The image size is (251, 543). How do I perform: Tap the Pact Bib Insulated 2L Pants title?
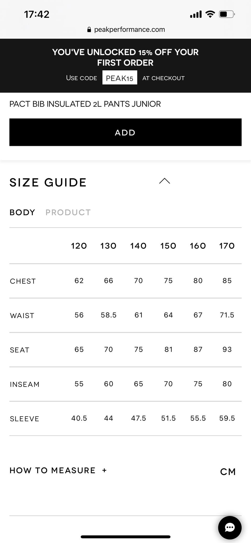85,104
